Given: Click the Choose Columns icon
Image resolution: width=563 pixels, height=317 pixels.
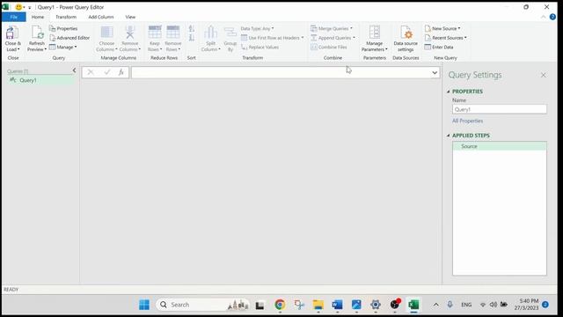Looking at the screenshot, I should [106, 33].
